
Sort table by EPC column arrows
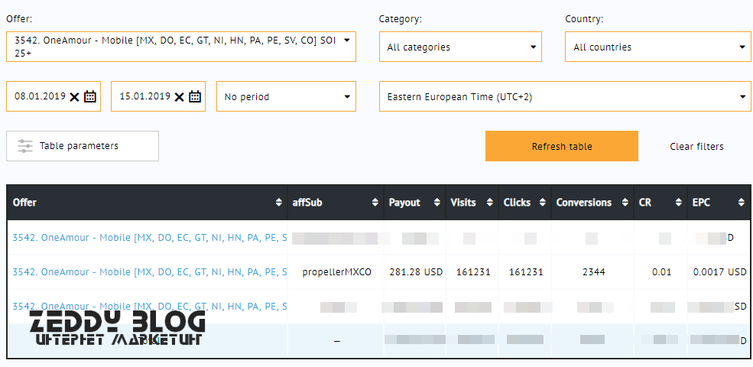pos(741,203)
